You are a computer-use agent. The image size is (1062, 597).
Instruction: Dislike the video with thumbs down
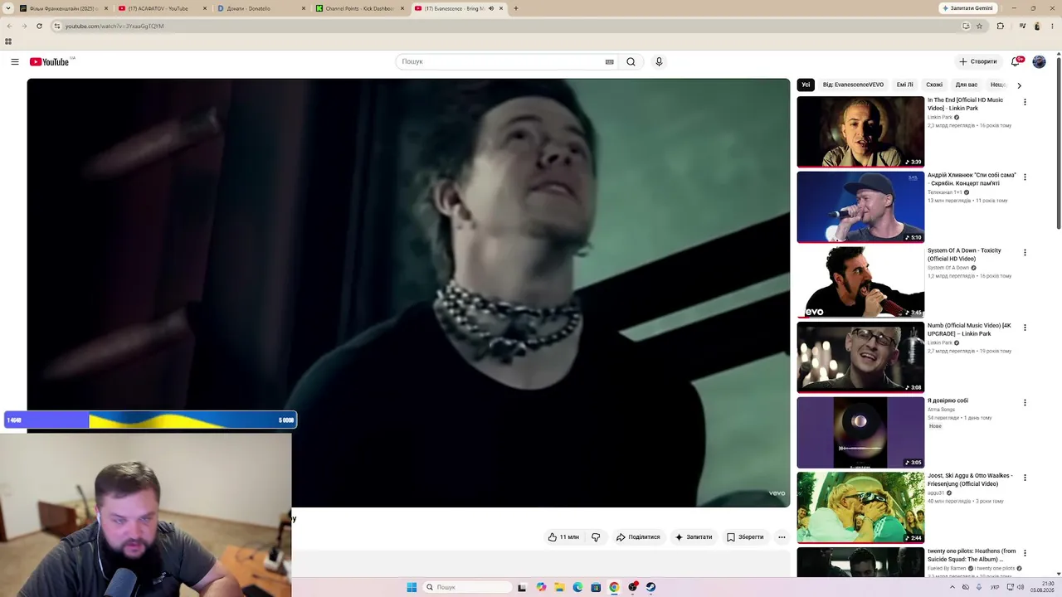(x=596, y=537)
